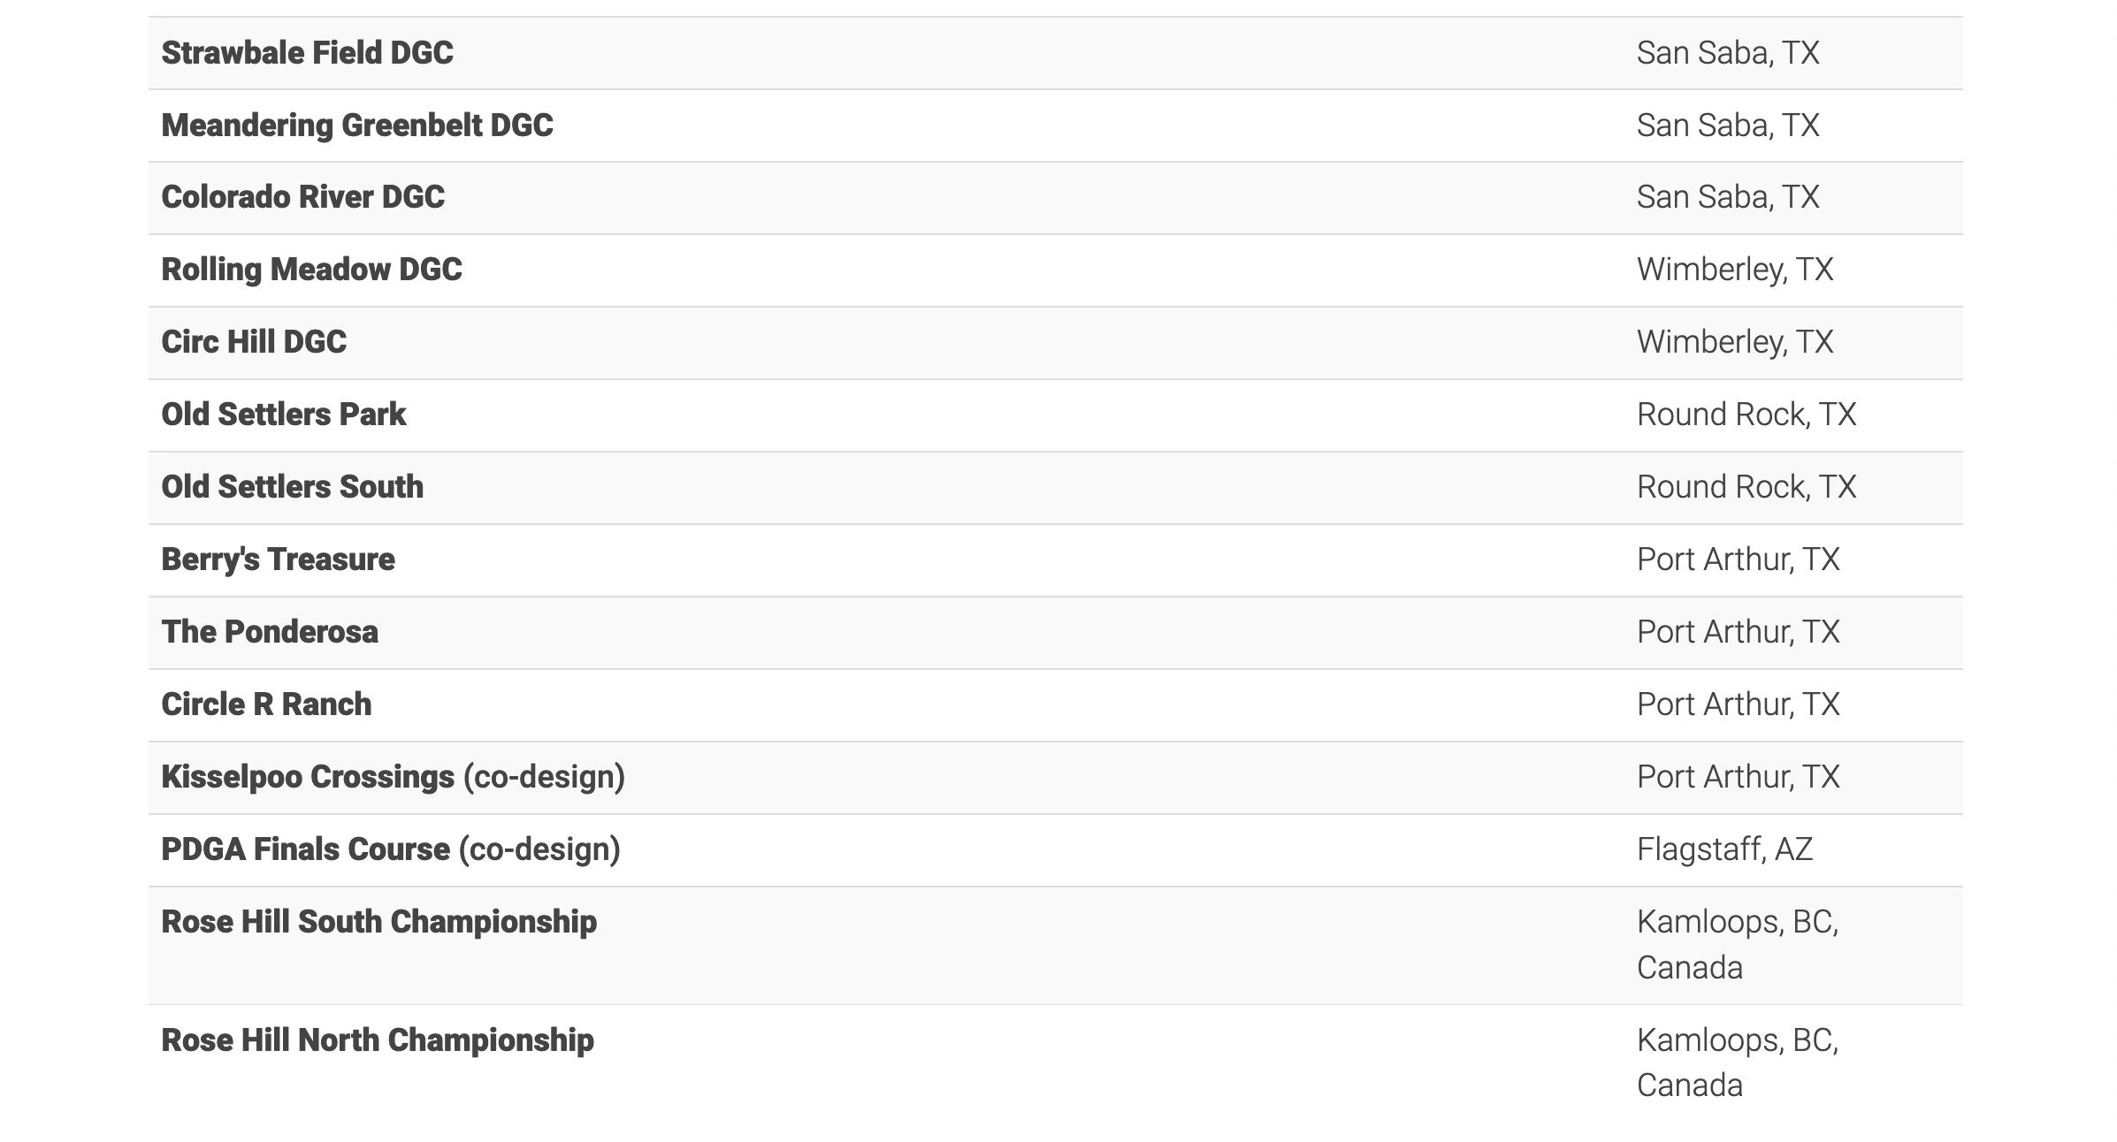Select Round Rock, TX beside Old Settlers Park
The height and width of the screenshot is (1142, 2117).
1746,415
